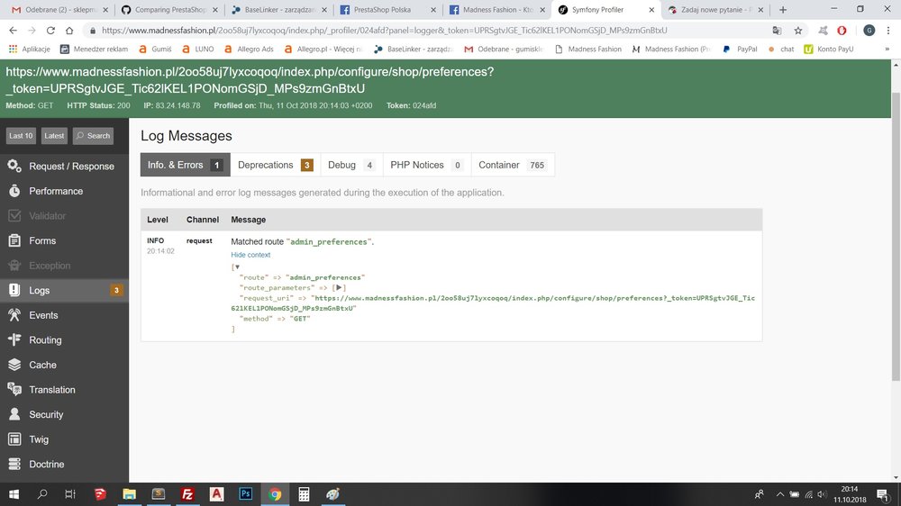Reload the page with refresh icon

[50, 31]
